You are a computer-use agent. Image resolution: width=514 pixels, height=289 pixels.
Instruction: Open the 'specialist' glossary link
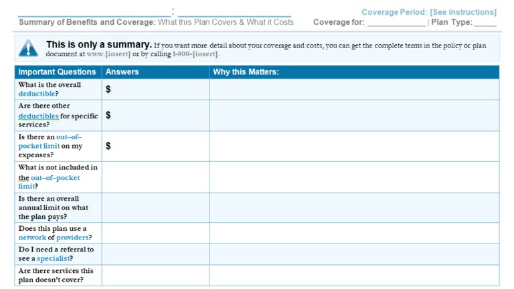click(x=53, y=258)
